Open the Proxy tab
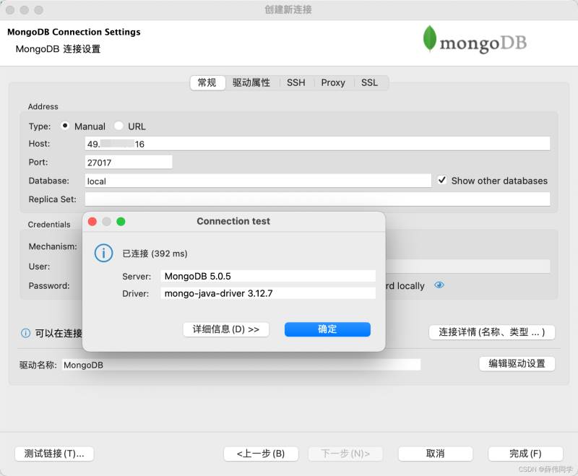Screen dimensions: 578x476 click(333, 82)
